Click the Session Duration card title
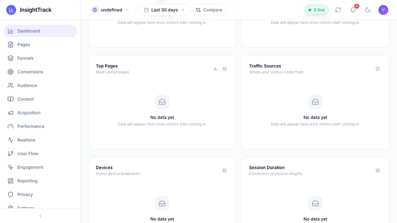This screenshot has height=223, width=397. pos(266,167)
